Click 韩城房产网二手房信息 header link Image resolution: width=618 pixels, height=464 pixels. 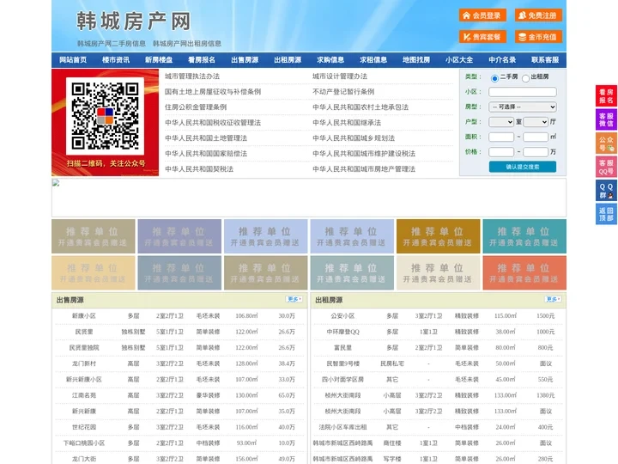tap(112, 44)
